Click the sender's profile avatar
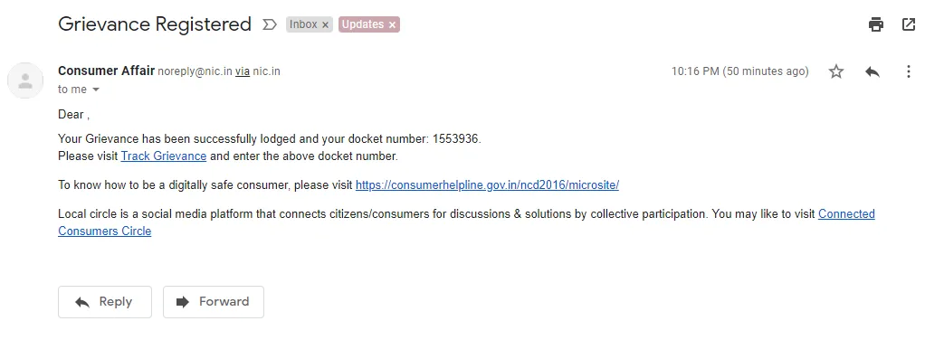This screenshot has width=925, height=340. [x=25, y=80]
